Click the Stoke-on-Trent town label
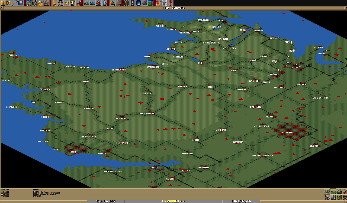The image size is (347, 203). [320, 98]
